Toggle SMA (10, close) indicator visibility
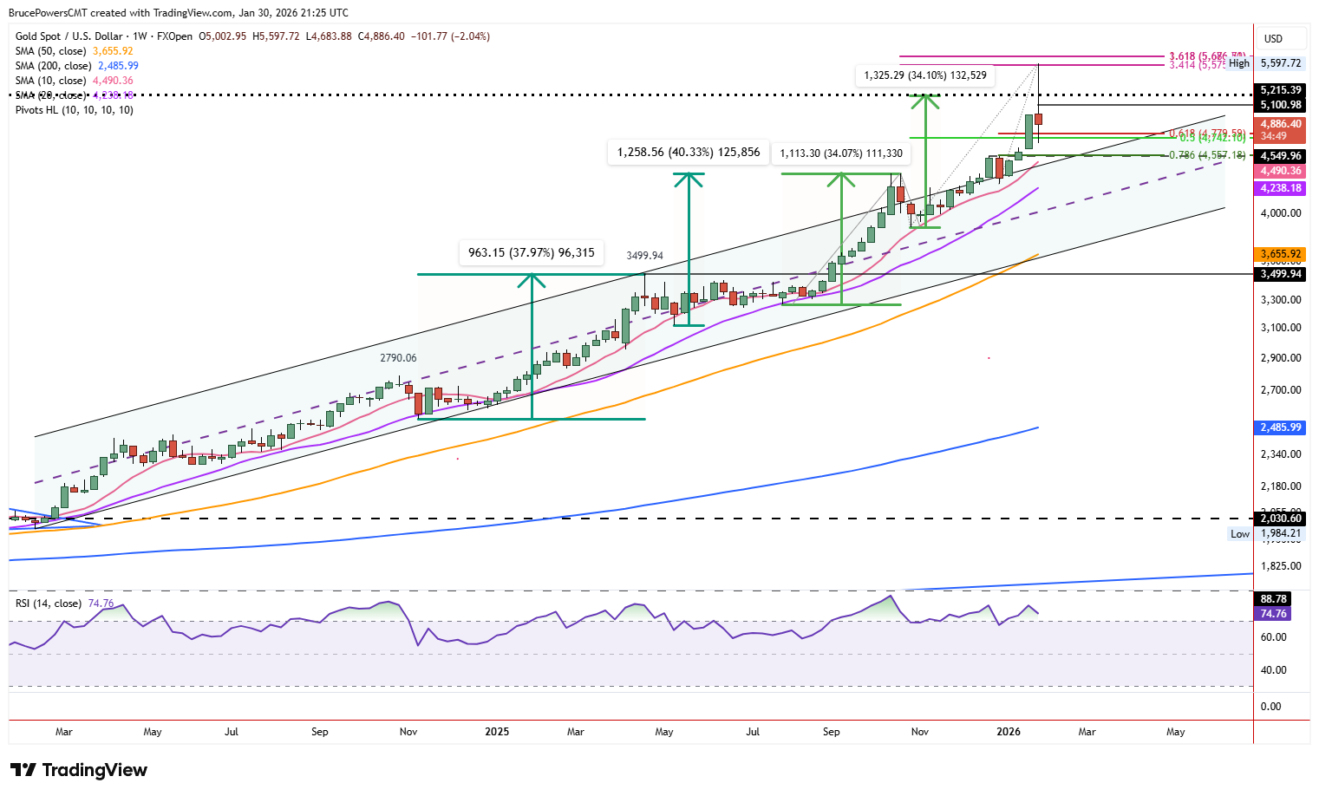Image resolution: width=1319 pixels, height=796 pixels. click(x=49, y=80)
